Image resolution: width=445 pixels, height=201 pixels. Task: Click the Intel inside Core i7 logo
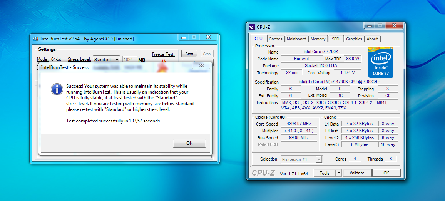381,62
